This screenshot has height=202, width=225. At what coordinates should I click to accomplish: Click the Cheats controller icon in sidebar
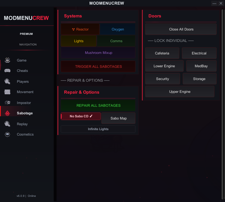(7, 71)
